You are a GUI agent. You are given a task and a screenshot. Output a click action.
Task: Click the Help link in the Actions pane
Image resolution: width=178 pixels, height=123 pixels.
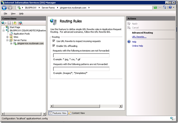[x=134, y=42]
